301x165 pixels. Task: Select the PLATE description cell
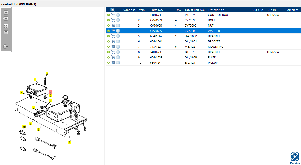point(229,57)
